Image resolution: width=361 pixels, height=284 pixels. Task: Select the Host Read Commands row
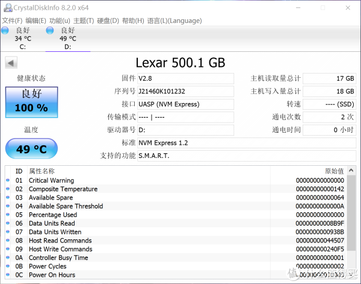coord(176,240)
